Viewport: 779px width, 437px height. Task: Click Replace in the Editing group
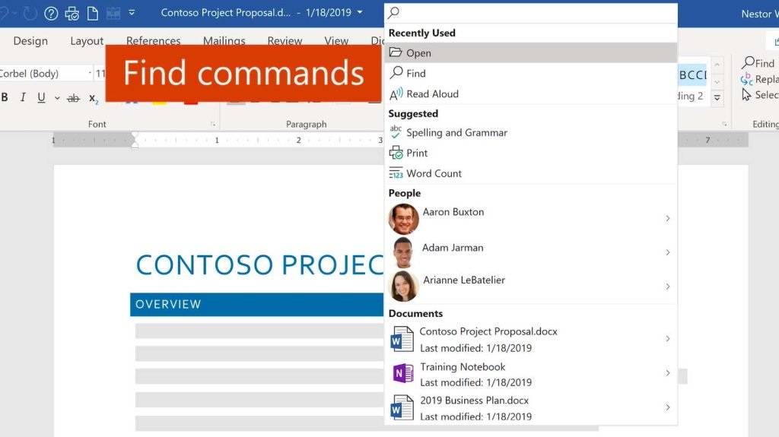pyautogui.click(x=760, y=79)
